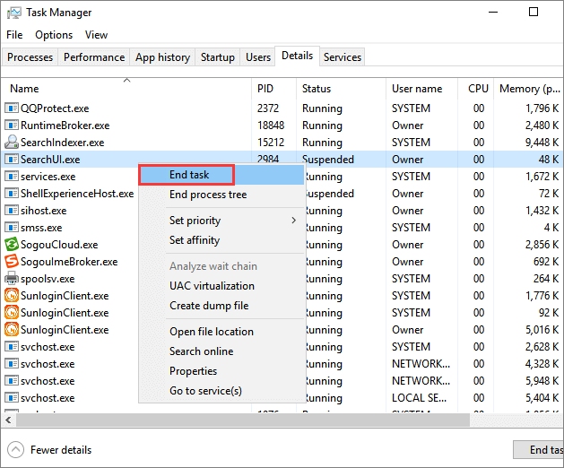The image size is (564, 468).
Task: Click the green SogouCloud.exe icon
Action: (12, 245)
